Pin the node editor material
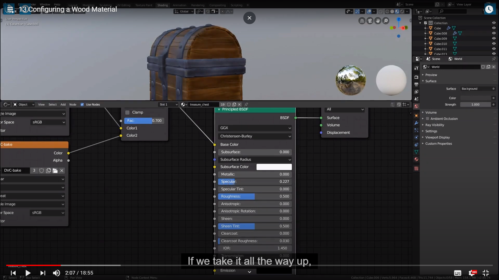The height and width of the screenshot is (280, 499). [x=246, y=104]
